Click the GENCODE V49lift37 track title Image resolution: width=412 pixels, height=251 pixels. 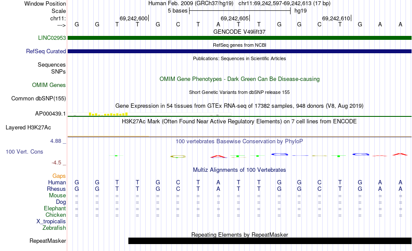pos(239,32)
